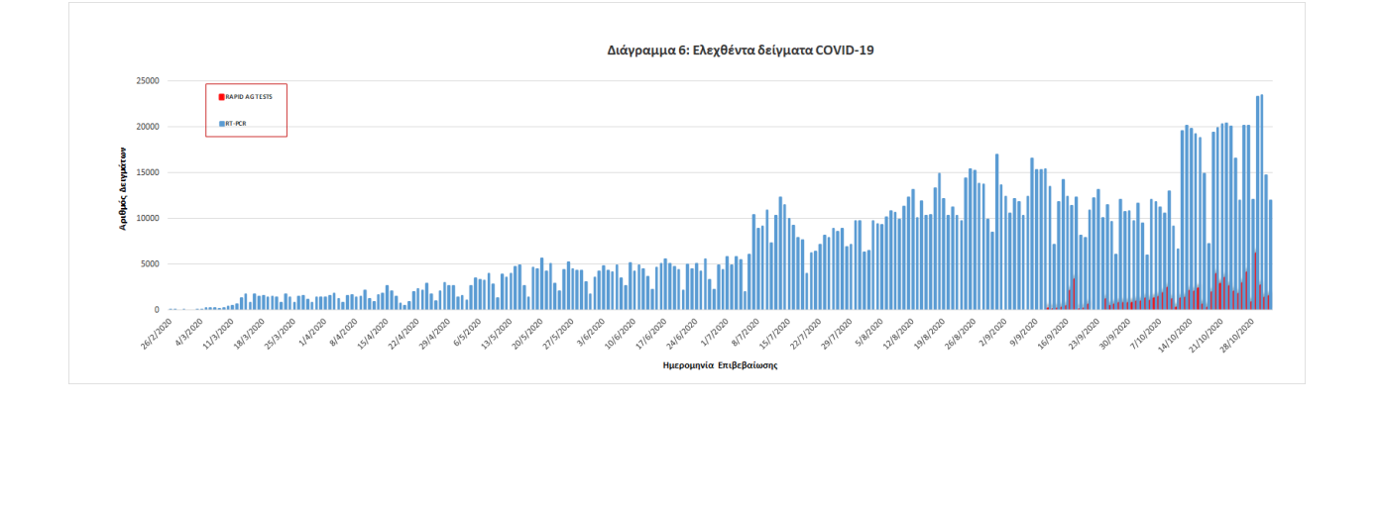Select the RT-PCR legend label
The height and width of the screenshot is (511, 1382).
(x=235, y=124)
